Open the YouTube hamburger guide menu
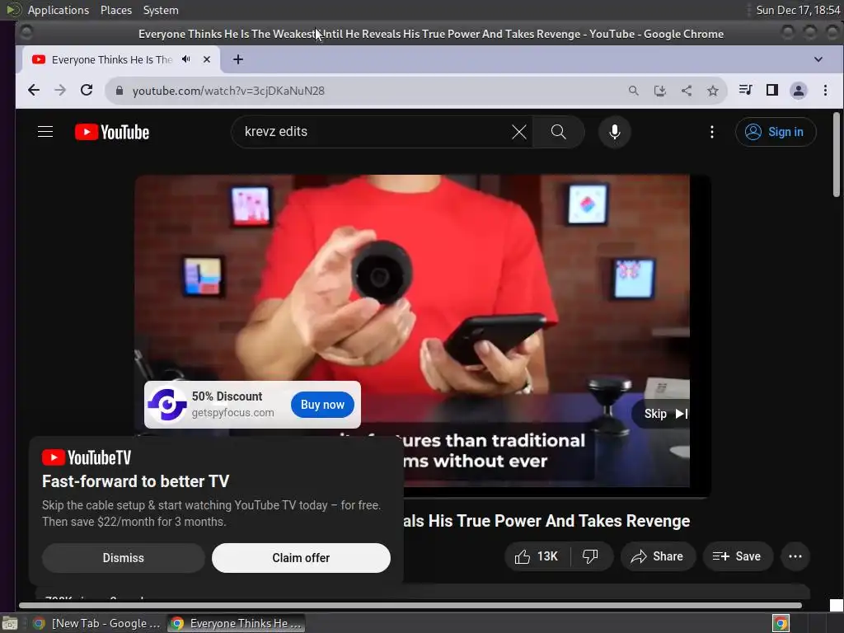The width and height of the screenshot is (844, 633). (45, 132)
